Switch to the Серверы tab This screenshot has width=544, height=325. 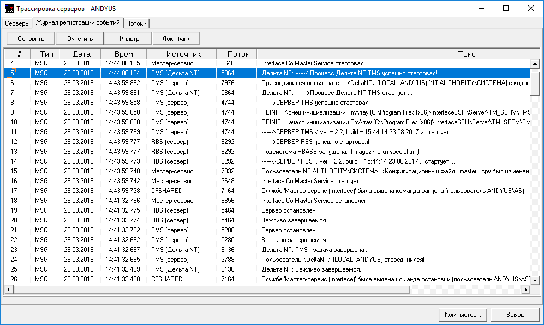click(x=17, y=23)
